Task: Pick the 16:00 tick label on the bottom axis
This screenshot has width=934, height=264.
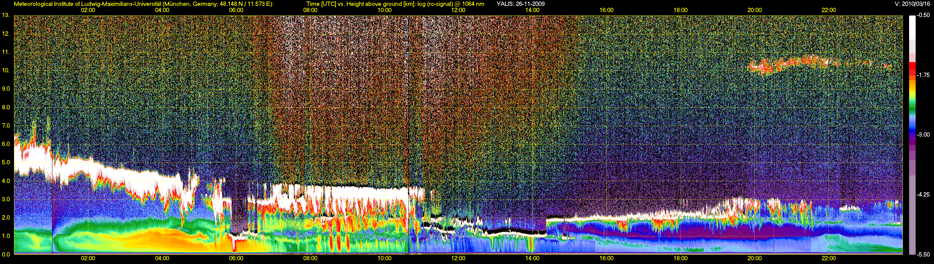Action: coord(606,258)
